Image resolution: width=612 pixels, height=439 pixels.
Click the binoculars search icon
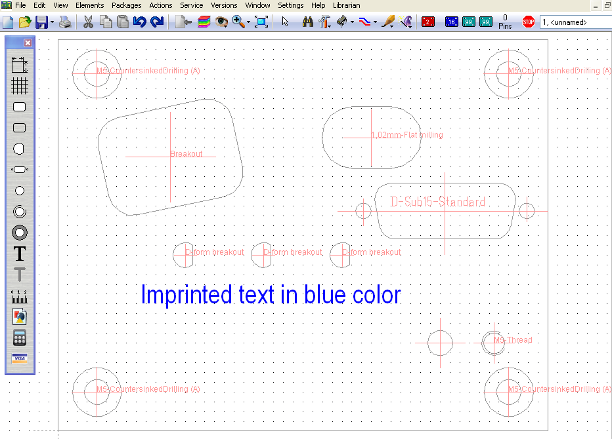point(308,22)
